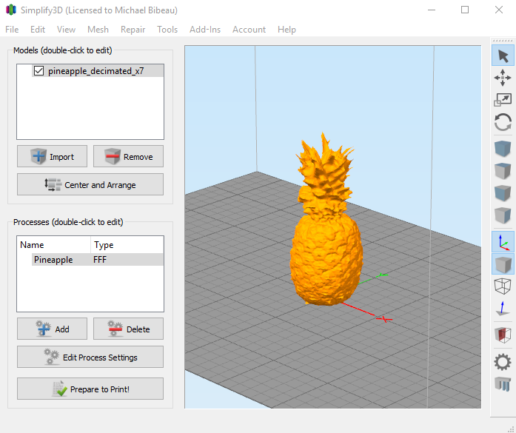The height and width of the screenshot is (433, 516).
Task: Open settings gear in side toolbar
Action: click(x=503, y=362)
